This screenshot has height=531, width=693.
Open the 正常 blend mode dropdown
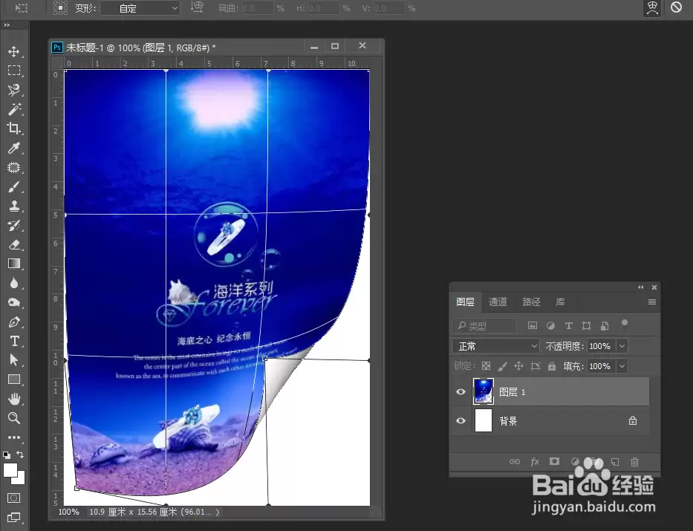[x=495, y=346]
